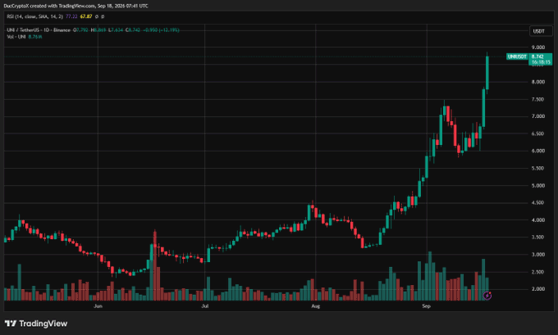
Task: Click the 3.000 price axis label
Action: pyautogui.click(x=538, y=255)
